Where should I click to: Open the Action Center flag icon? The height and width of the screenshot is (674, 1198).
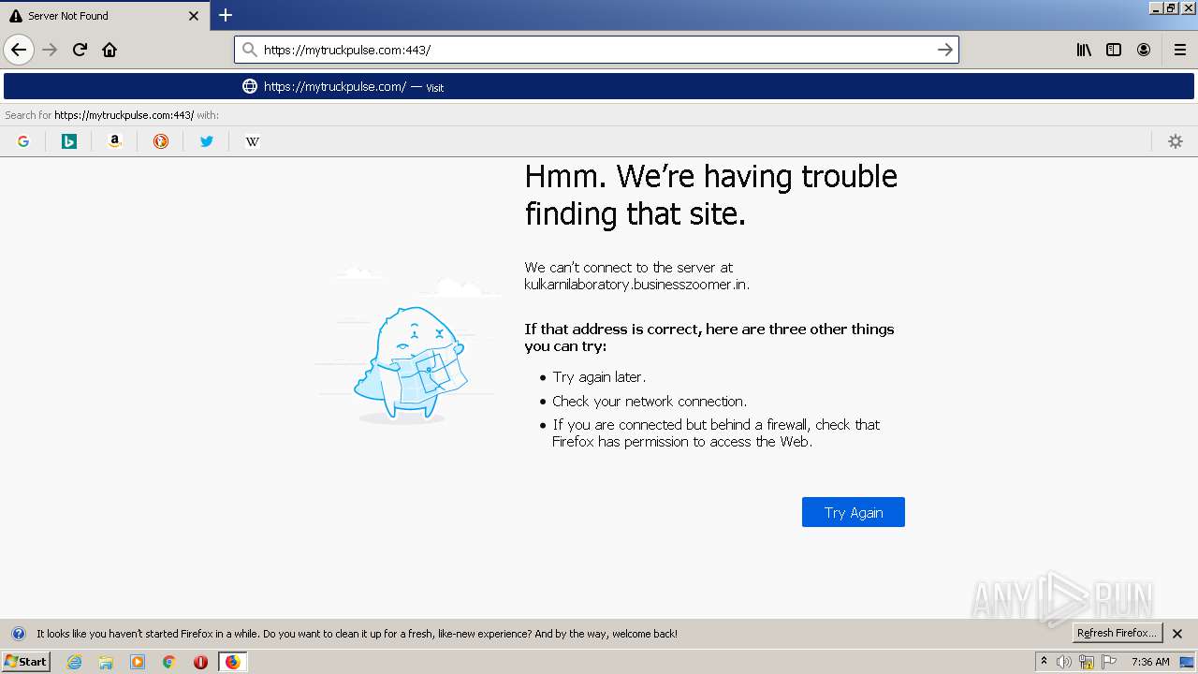click(1109, 662)
